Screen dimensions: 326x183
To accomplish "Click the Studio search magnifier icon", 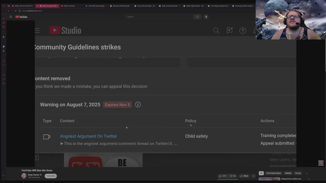I will click(216, 30).
